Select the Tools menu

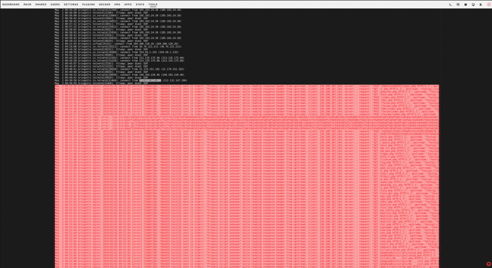[153, 4]
